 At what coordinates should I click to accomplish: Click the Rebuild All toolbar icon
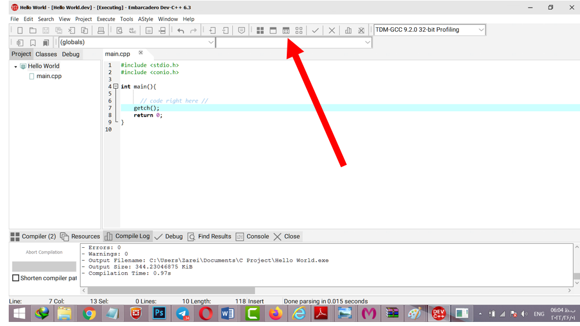[x=299, y=30]
